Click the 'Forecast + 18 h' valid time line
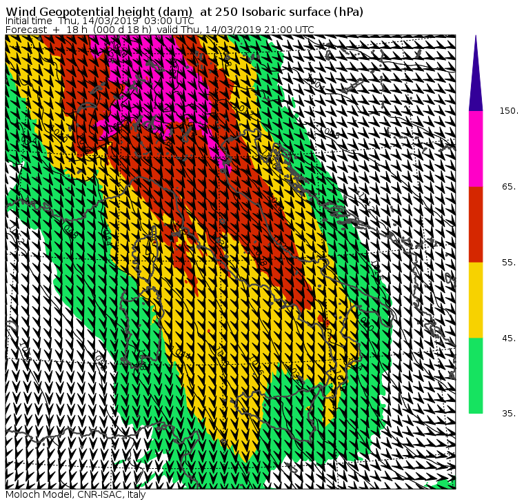The height and width of the screenshot is (504, 524). point(160,30)
